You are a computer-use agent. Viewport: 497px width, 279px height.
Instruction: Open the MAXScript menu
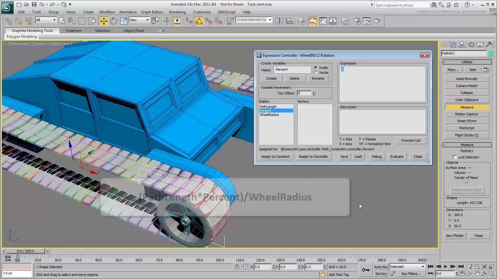(x=227, y=12)
